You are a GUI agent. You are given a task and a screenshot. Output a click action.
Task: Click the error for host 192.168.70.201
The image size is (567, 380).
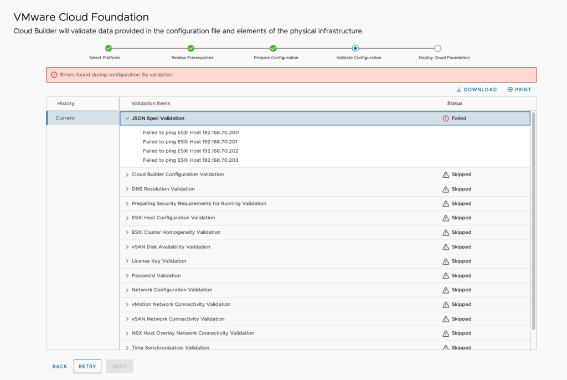190,142
